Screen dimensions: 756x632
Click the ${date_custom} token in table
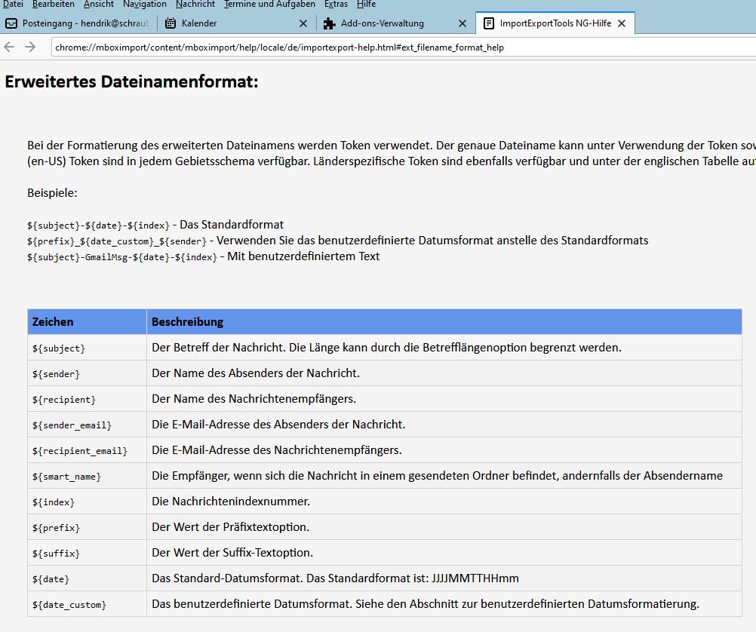(69, 605)
